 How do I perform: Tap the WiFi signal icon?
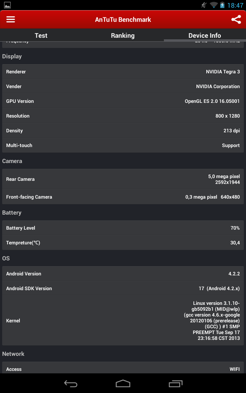click(214, 5)
